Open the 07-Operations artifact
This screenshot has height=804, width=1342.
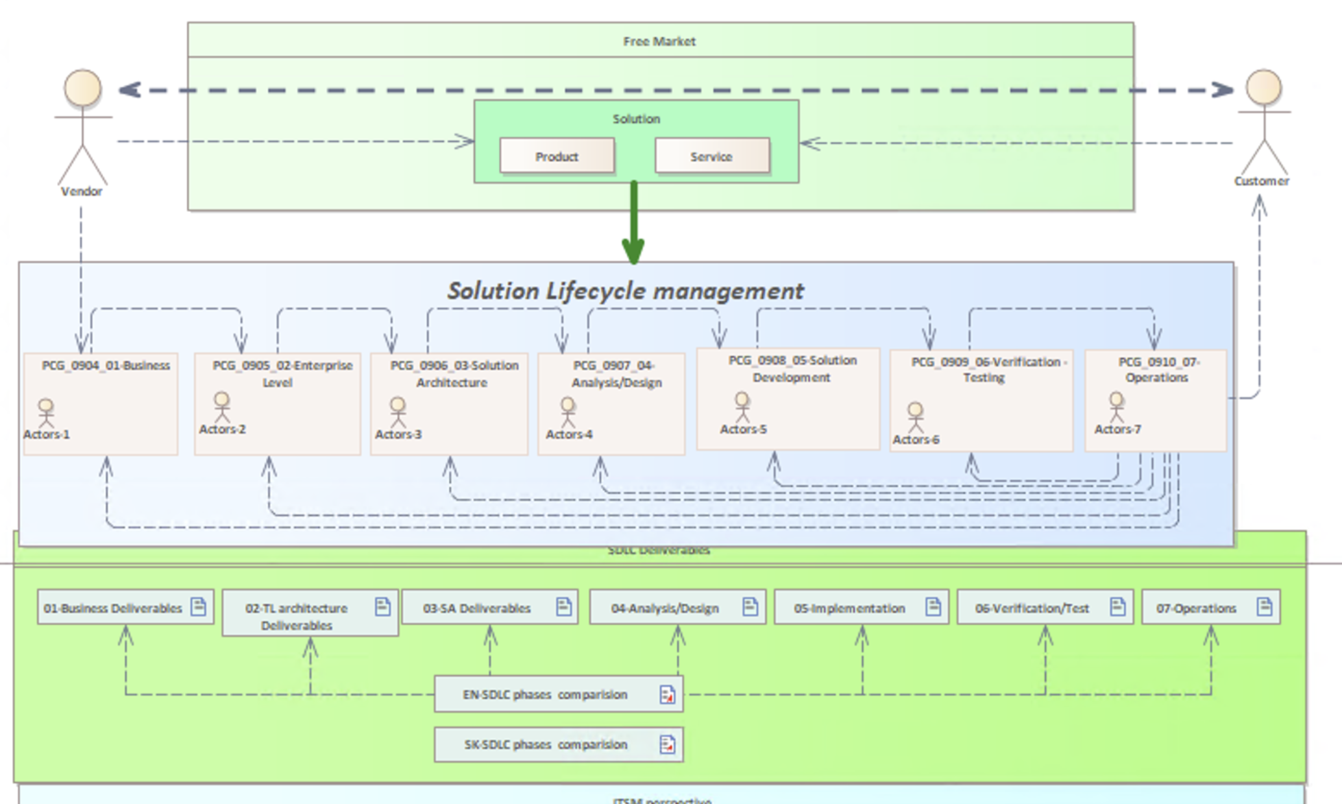tap(1211, 607)
